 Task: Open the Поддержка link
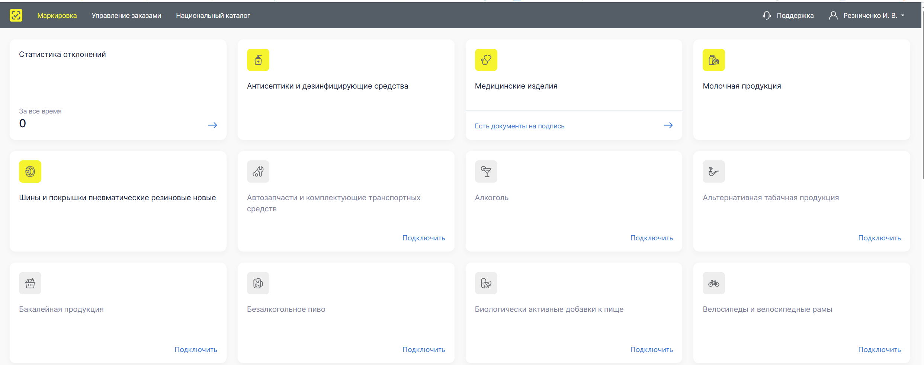coord(795,16)
